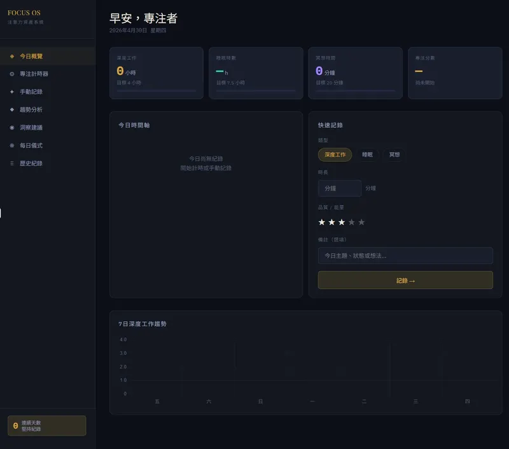Open the 今日概覽 menu item

click(47, 56)
